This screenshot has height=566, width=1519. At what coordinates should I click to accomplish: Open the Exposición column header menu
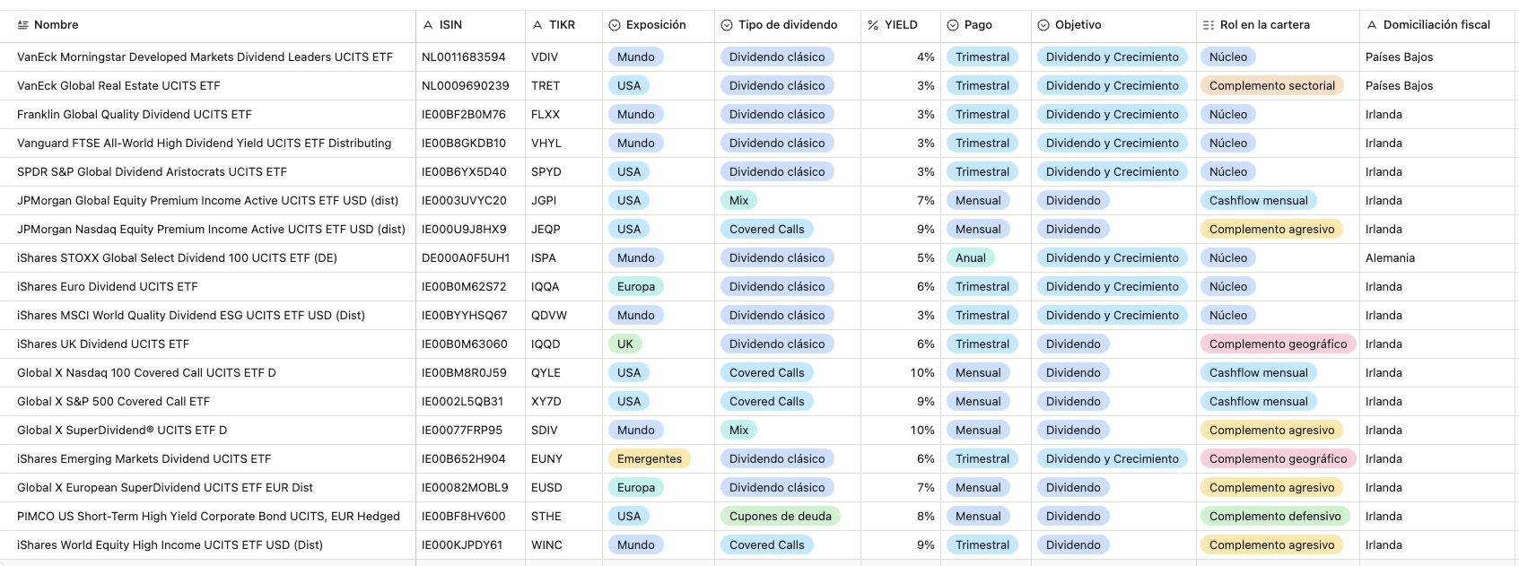[659, 25]
